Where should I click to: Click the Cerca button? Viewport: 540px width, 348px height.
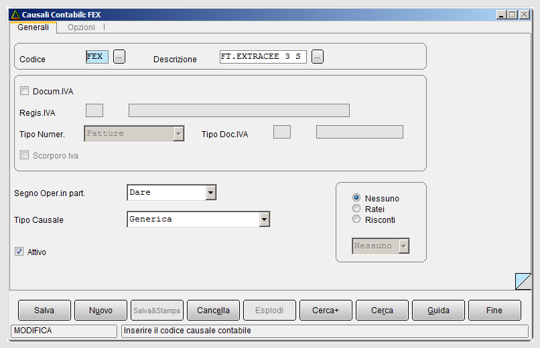pyautogui.click(x=382, y=310)
